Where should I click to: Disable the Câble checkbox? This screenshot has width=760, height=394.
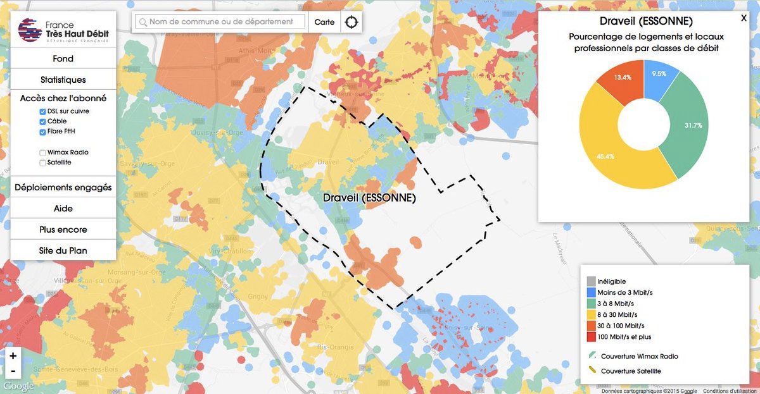(x=42, y=121)
